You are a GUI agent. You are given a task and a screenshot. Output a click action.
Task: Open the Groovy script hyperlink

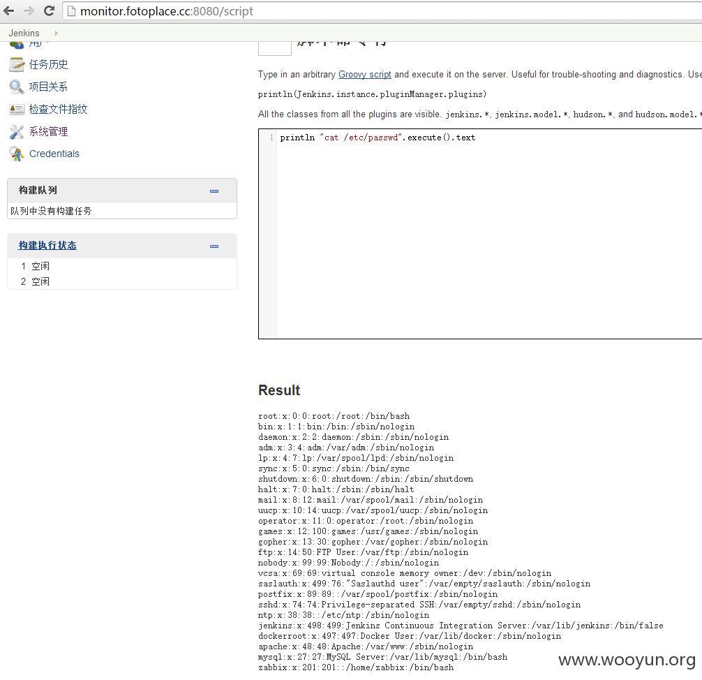tap(364, 75)
